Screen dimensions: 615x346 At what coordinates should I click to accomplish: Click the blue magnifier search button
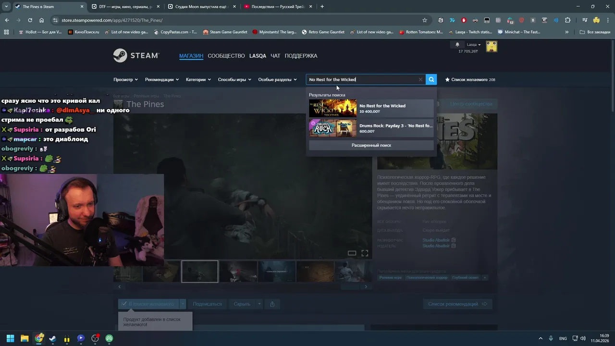click(x=431, y=80)
